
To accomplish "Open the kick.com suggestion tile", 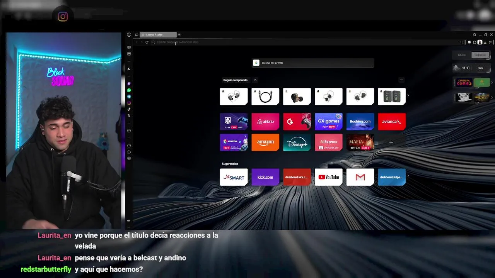I will pos(265,177).
